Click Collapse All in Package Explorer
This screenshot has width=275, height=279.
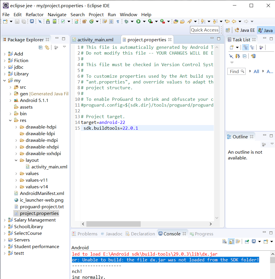(x=40, y=47)
